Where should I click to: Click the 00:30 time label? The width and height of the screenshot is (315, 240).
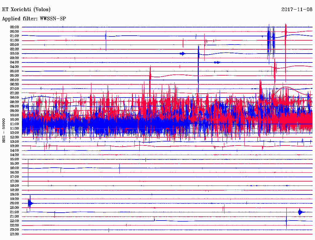(x=14, y=31)
